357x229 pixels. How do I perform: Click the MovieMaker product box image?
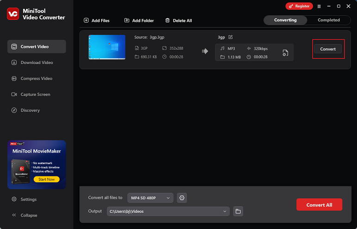21,172
